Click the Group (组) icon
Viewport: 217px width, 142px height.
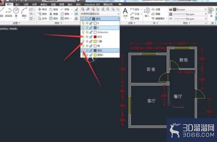[x=211, y=12]
